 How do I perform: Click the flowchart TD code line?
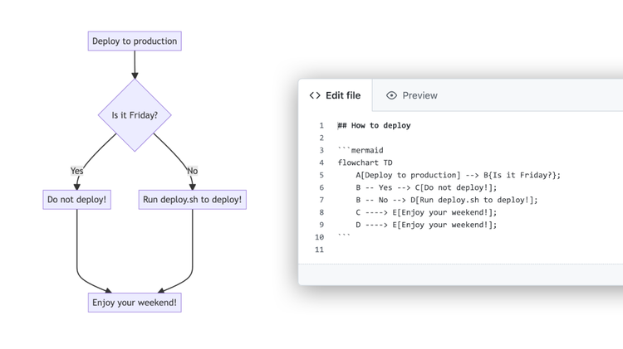click(x=365, y=162)
